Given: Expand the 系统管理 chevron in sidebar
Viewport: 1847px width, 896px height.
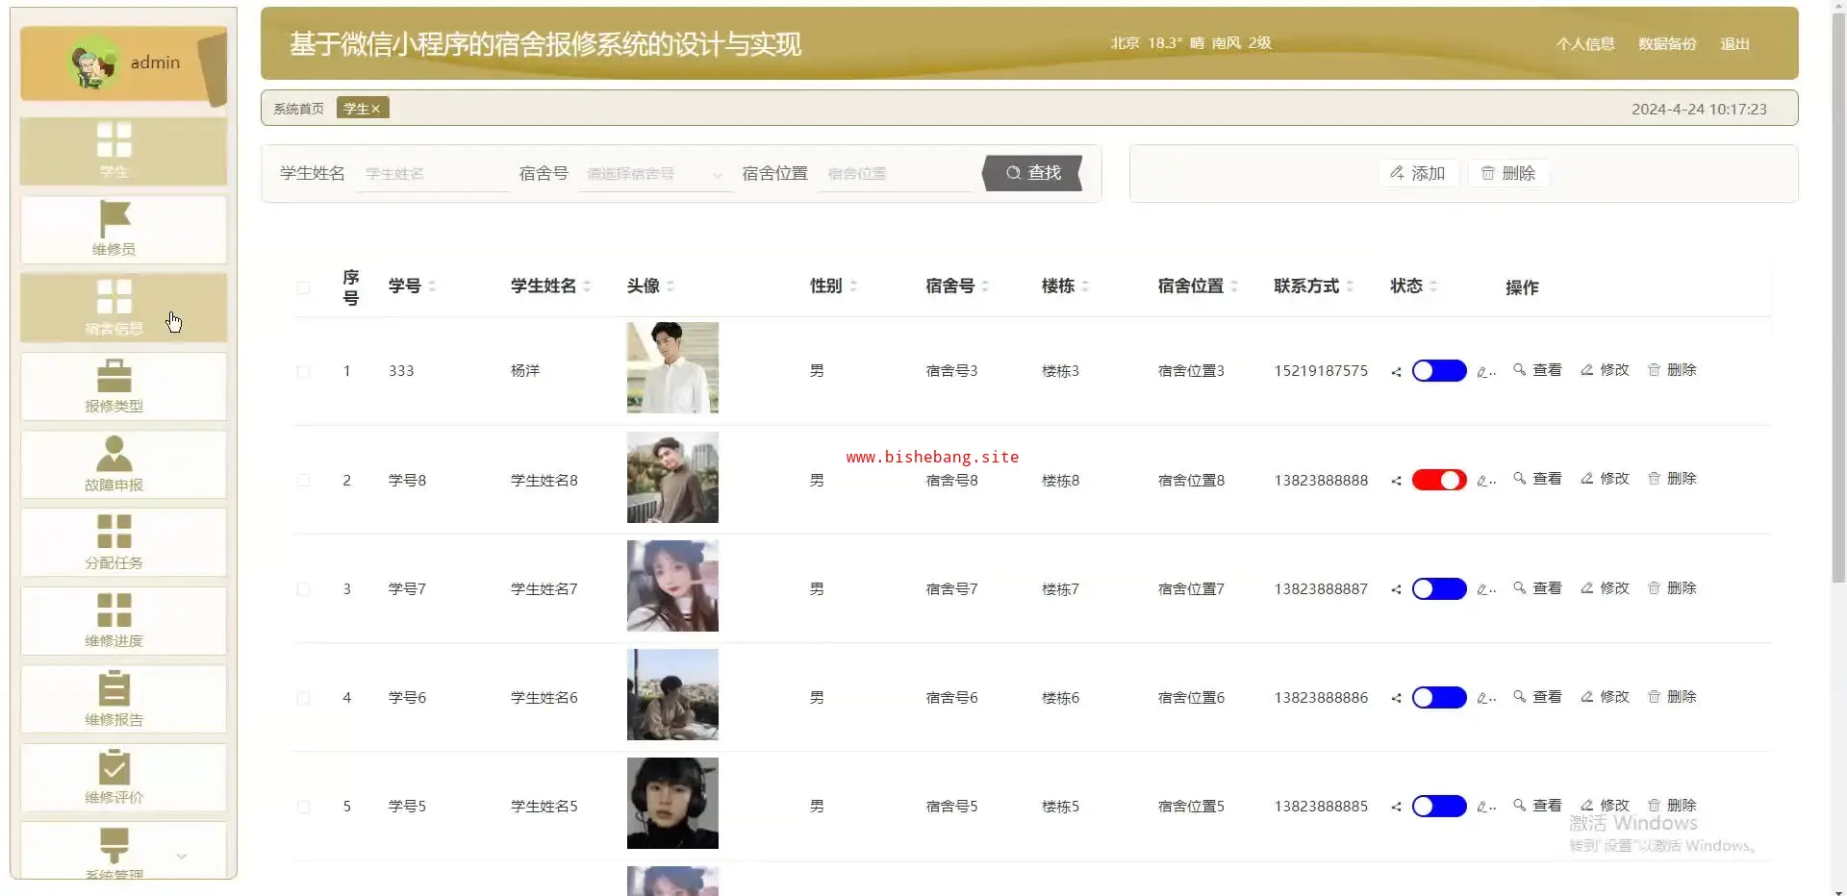Looking at the screenshot, I should click(x=182, y=856).
